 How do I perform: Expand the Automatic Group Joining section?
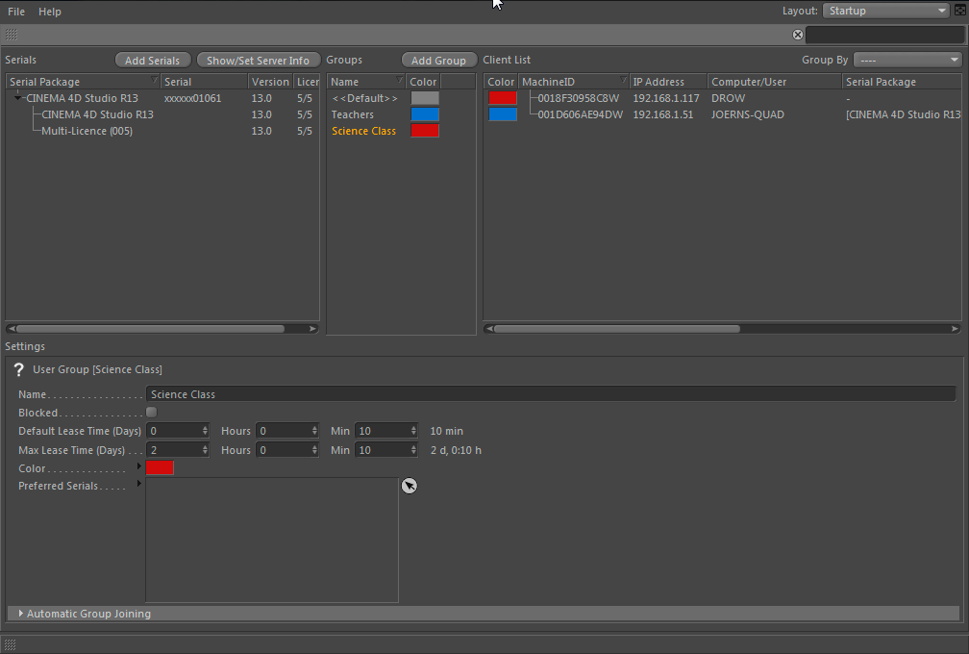(x=21, y=614)
